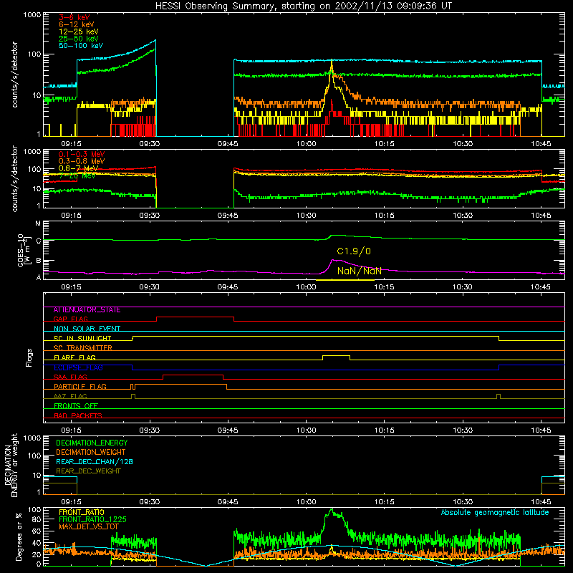Click the raised SAA_FLAG segment
The width and height of the screenshot is (573, 573).
(193, 375)
